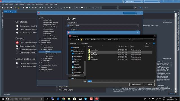Image resolution: width=180 pixels, height=101 pixels.
Task: Change the view layout icon in folder dialog
Action: pyautogui.click(x=146, y=43)
